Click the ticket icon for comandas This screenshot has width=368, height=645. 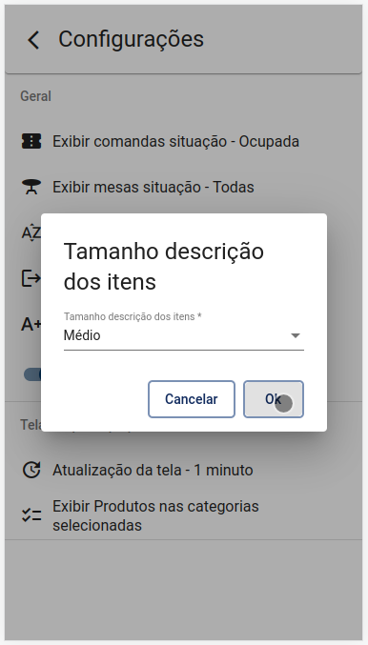[x=31, y=141]
